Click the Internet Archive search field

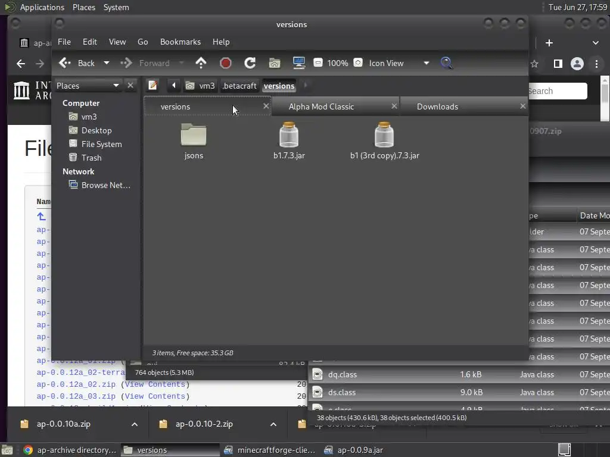pos(557,91)
